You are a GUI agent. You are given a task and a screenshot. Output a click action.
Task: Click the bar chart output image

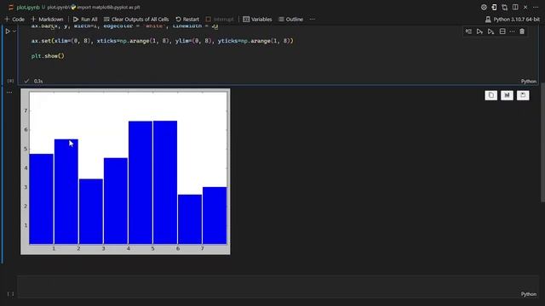click(125, 172)
